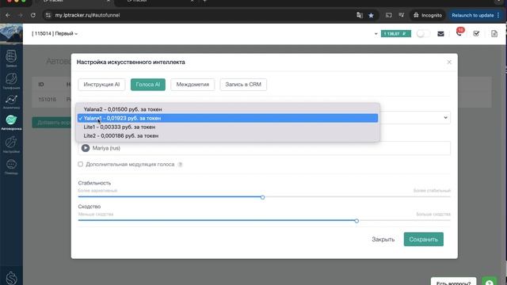Expand the project selector [115014] Первый
Viewport: 507px width, 285px height.
[x=55, y=33]
